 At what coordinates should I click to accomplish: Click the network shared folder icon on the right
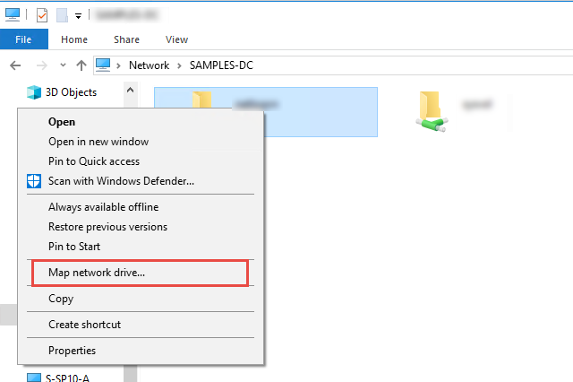(432, 111)
